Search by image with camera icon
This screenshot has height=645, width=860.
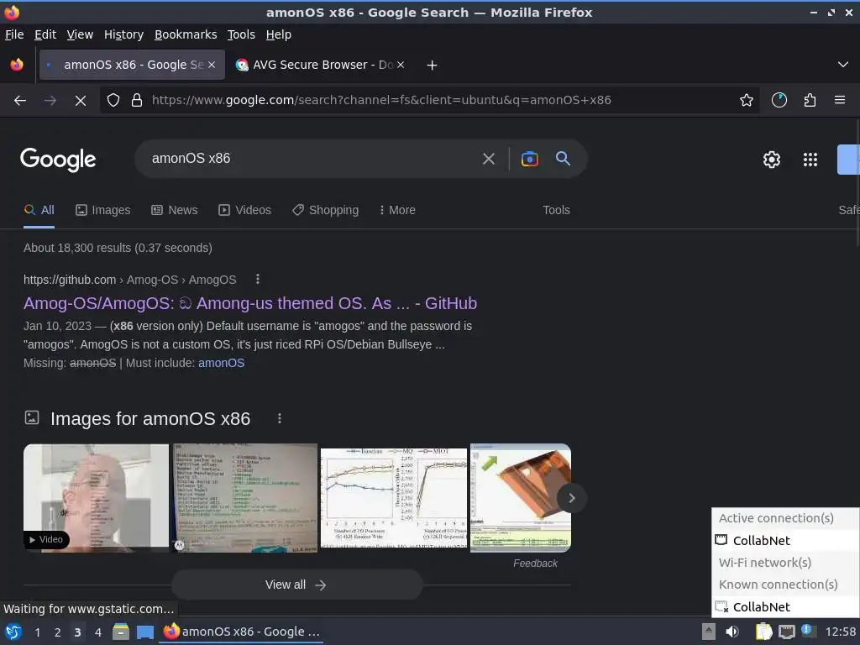point(529,159)
